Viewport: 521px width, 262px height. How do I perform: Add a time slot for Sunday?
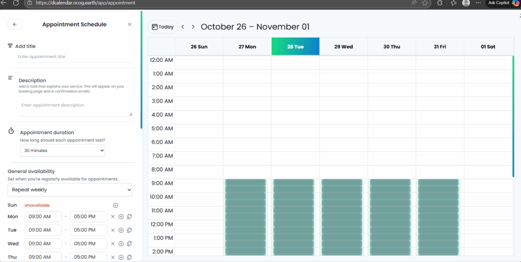tap(115, 205)
